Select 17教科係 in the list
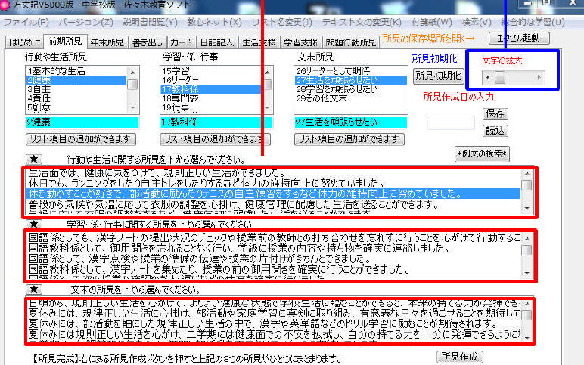The width and height of the screenshot is (584, 365). coord(211,89)
